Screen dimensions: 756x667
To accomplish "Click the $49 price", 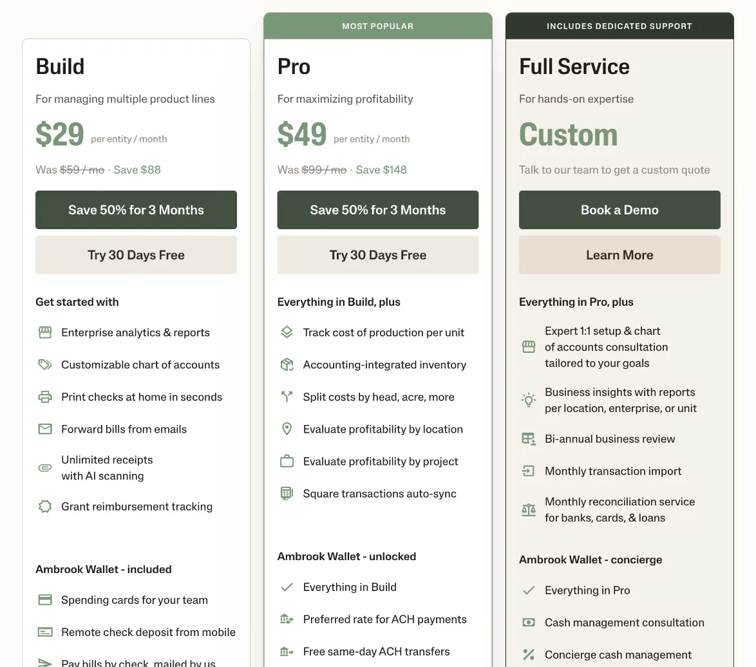I will coord(302,135).
